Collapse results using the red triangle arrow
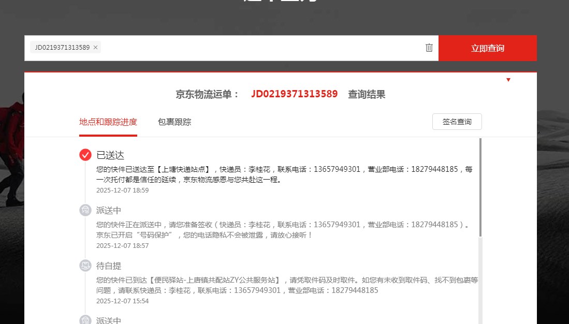 [x=508, y=80]
